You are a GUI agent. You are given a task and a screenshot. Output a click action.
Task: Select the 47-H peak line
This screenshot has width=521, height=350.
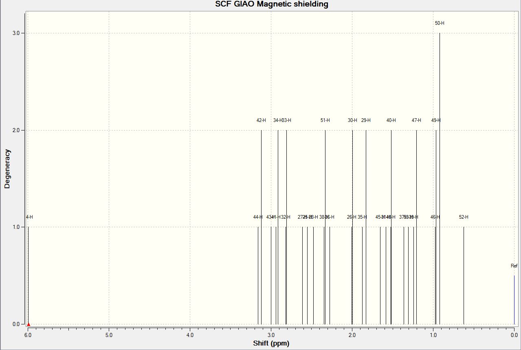[416, 227]
